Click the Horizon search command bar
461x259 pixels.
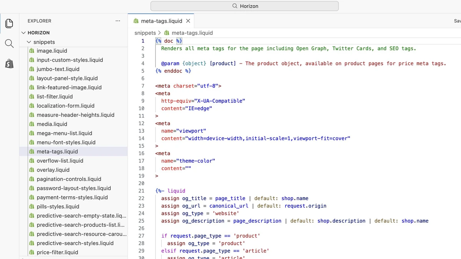click(x=244, y=6)
